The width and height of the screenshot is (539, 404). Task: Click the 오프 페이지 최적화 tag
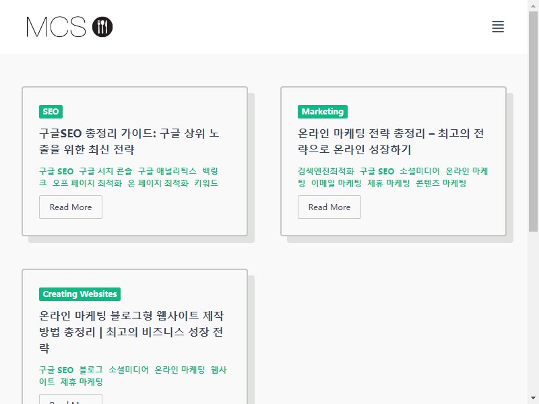click(87, 183)
